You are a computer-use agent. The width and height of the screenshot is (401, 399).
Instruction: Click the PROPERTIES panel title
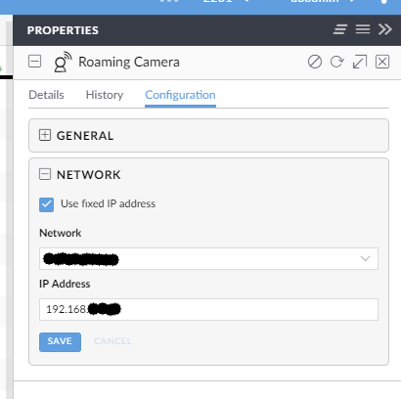pos(63,30)
